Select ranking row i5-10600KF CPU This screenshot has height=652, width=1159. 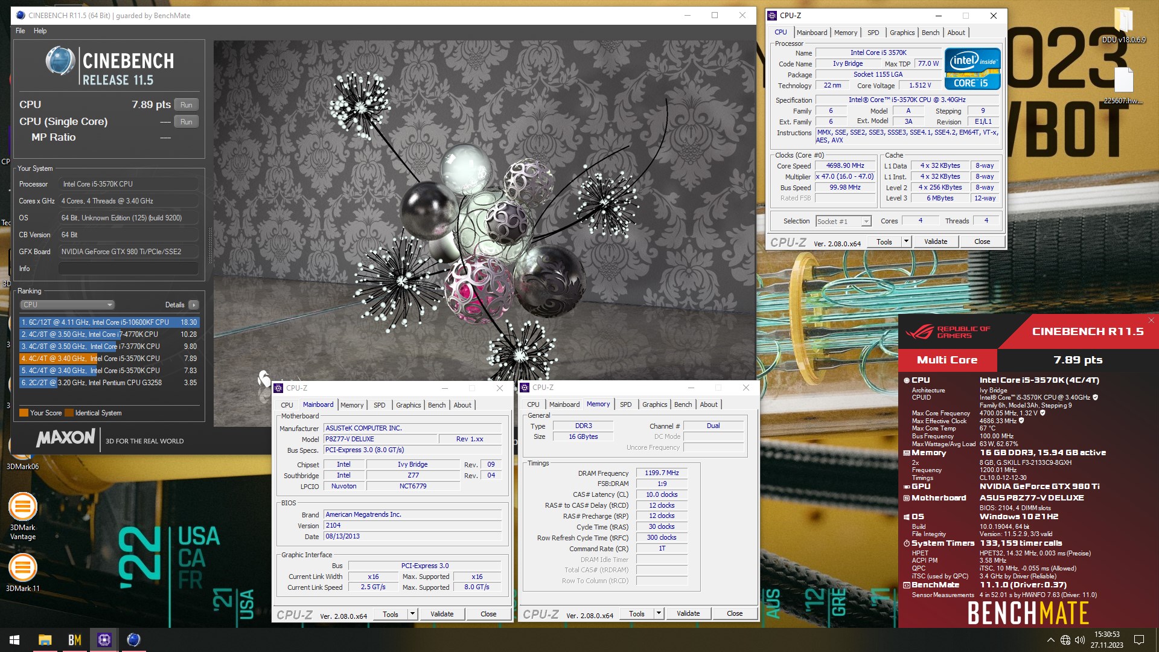tap(109, 322)
